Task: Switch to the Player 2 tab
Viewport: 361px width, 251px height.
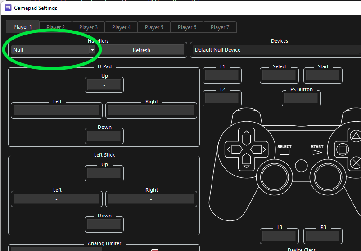Action: [x=55, y=27]
